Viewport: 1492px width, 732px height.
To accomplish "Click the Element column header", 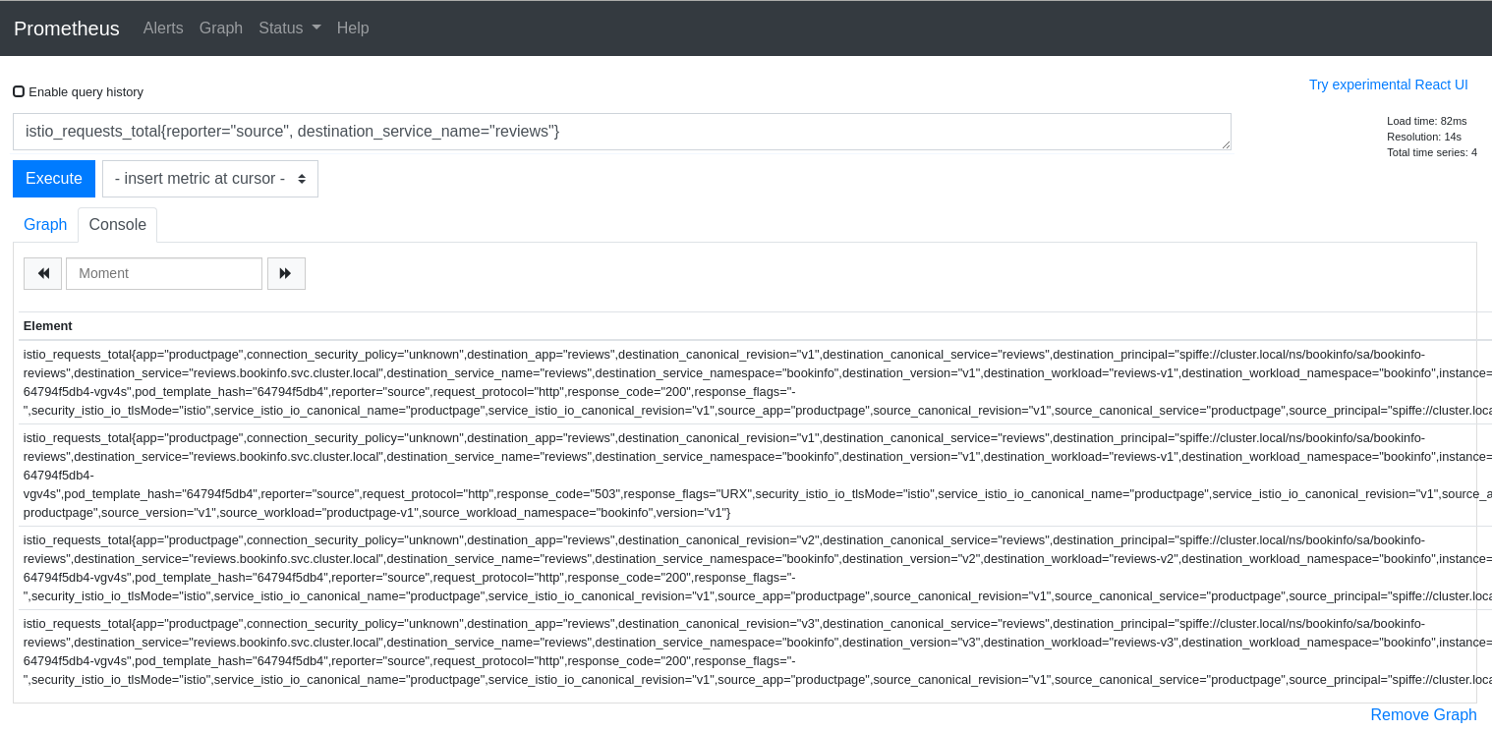I will coord(48,325).
